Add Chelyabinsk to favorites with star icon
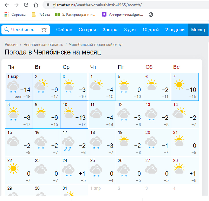Image resolution: width=209 pixels, height=201 pixels. click(44, 30)
